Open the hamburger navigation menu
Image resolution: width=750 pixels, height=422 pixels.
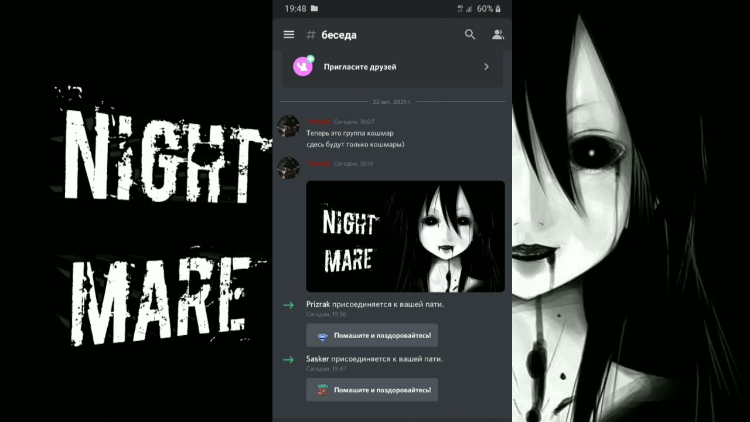point(289,35)
